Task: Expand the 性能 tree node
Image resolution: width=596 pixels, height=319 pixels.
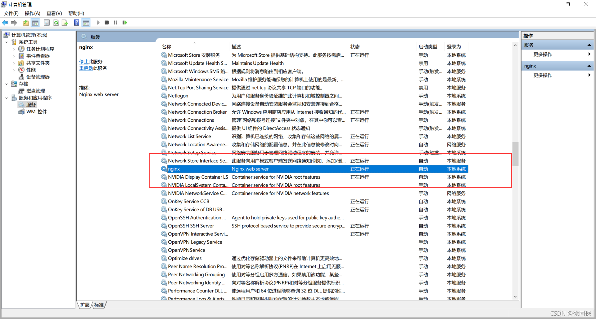Action: pos(14,70)
